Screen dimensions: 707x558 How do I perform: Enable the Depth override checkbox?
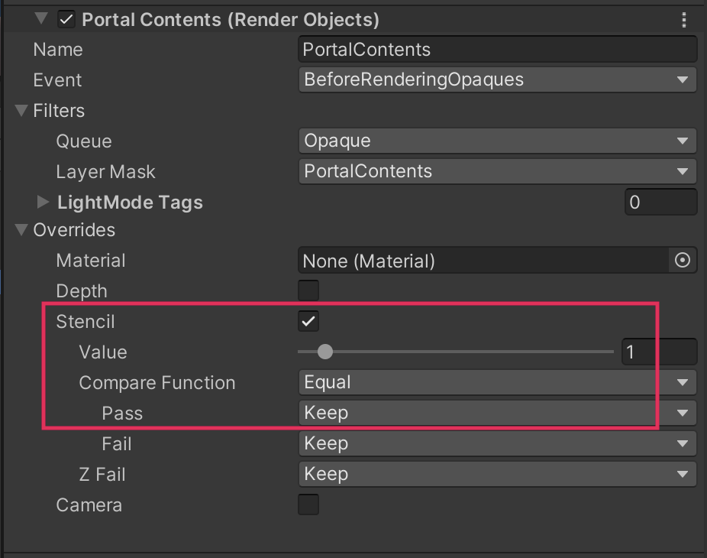[308, 291]
